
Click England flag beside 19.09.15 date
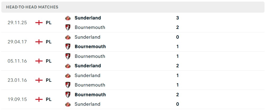[39, 99]
